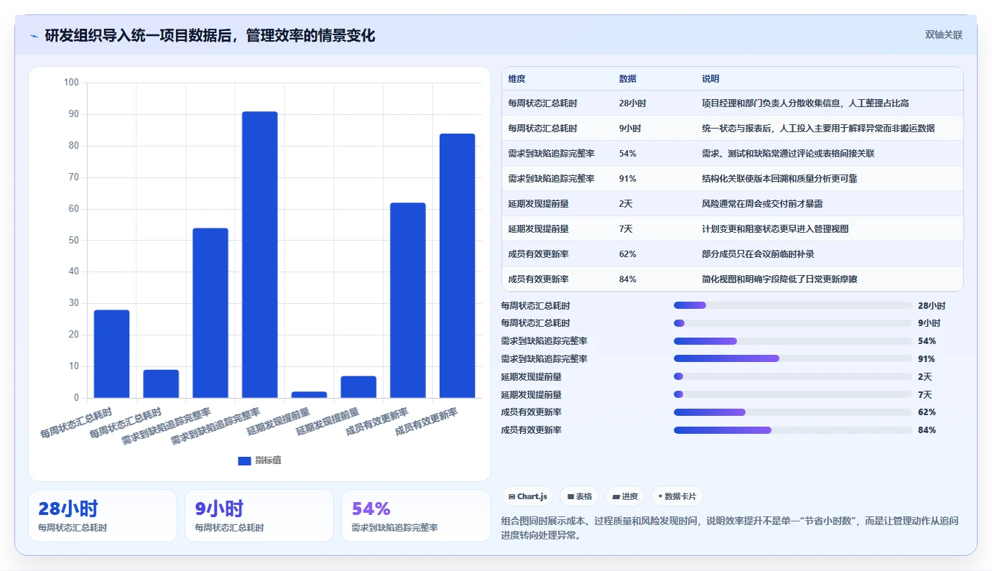Click the progress bar labeled 28小时
Viewport: 992px width, 571px height.
pyautogui.click(x=793, y=305)
